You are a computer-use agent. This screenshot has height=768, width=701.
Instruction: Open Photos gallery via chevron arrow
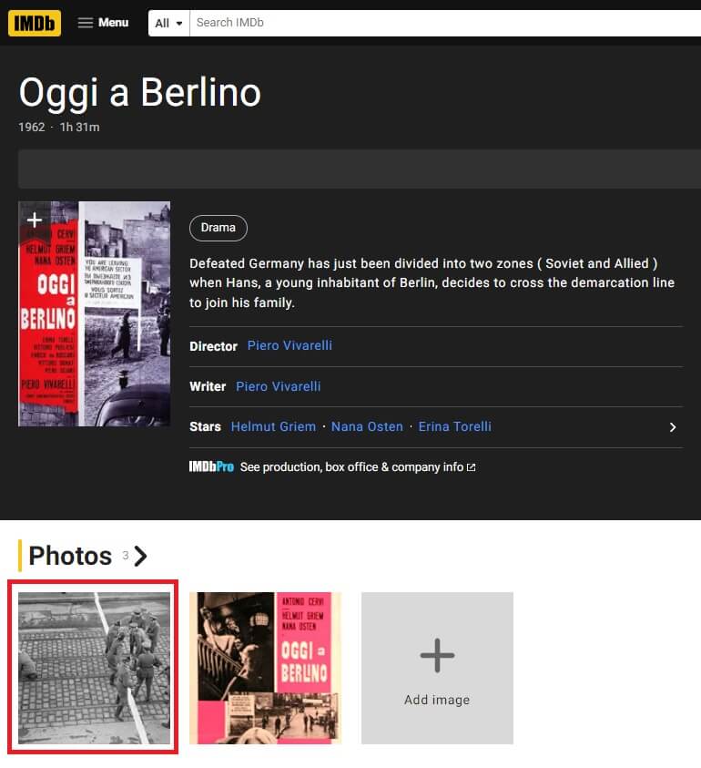[140, 556]
